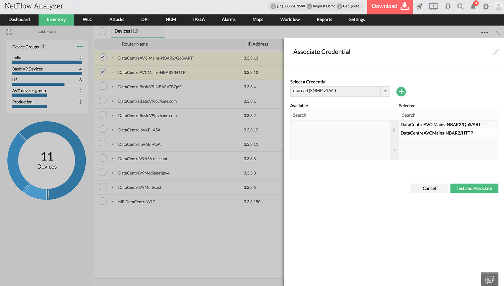Select Basic V9 Devices group
The width and height of the screenshot is (504, 286).
[28, 69]
